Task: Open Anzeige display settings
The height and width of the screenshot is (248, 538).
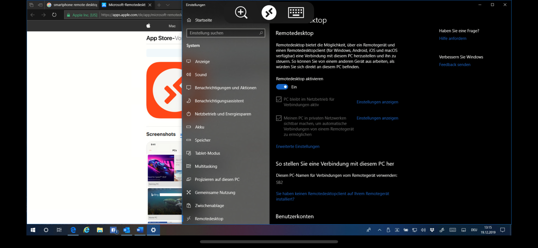Action: coord(202,61)
